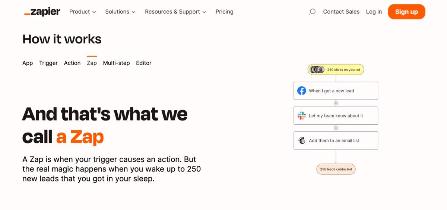Image resolution: width=447 pixels, height=210 pixels.
Task: Click the Zapier logo in header
Action: tap(42, 12)
